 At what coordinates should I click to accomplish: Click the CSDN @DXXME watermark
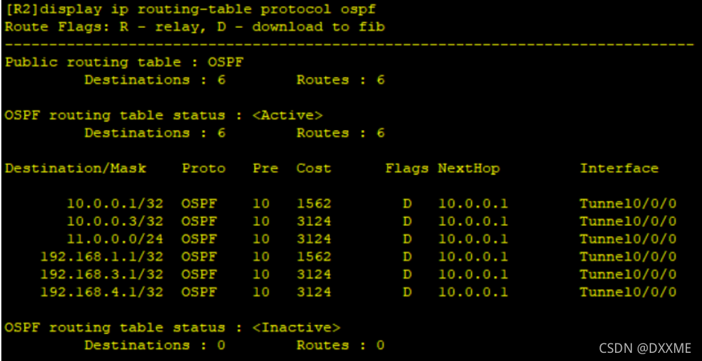[645, 347]
